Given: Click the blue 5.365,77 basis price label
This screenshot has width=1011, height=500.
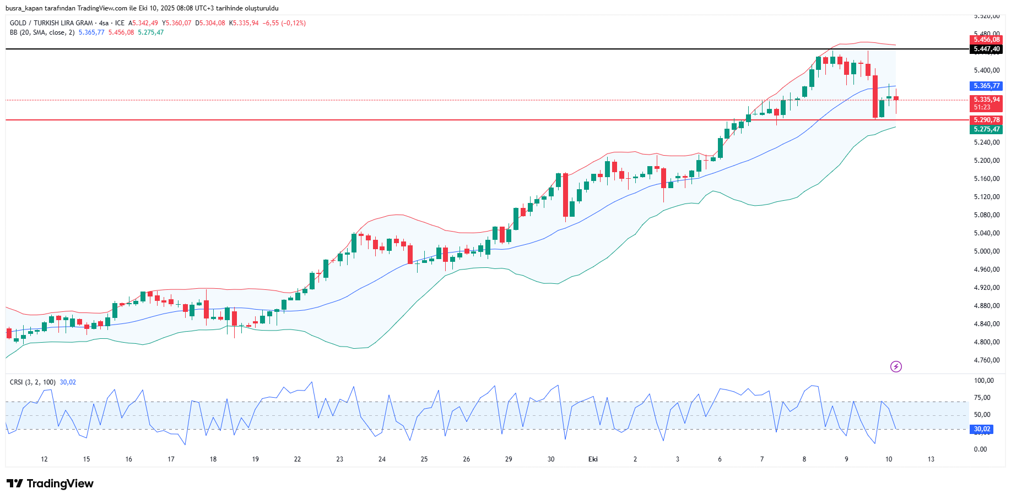Looking at the screenshot, I should (x=986, y=86).
